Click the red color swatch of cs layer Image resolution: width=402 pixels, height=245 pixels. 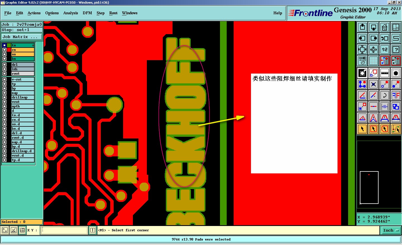pyautogui.click(x=9, y=50)
